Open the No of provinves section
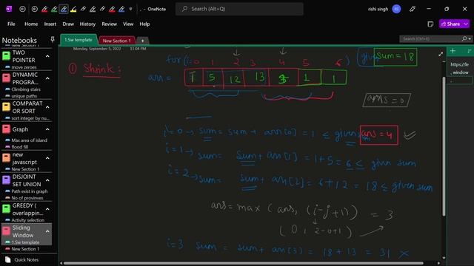Image resolution: width=474 pixels, height=266 pixels. point(27,198)
